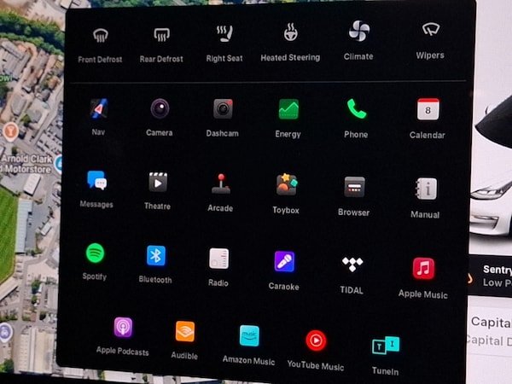Open the owner's Manual
Screen dimensions: 512x384
[x=425, y=189]
